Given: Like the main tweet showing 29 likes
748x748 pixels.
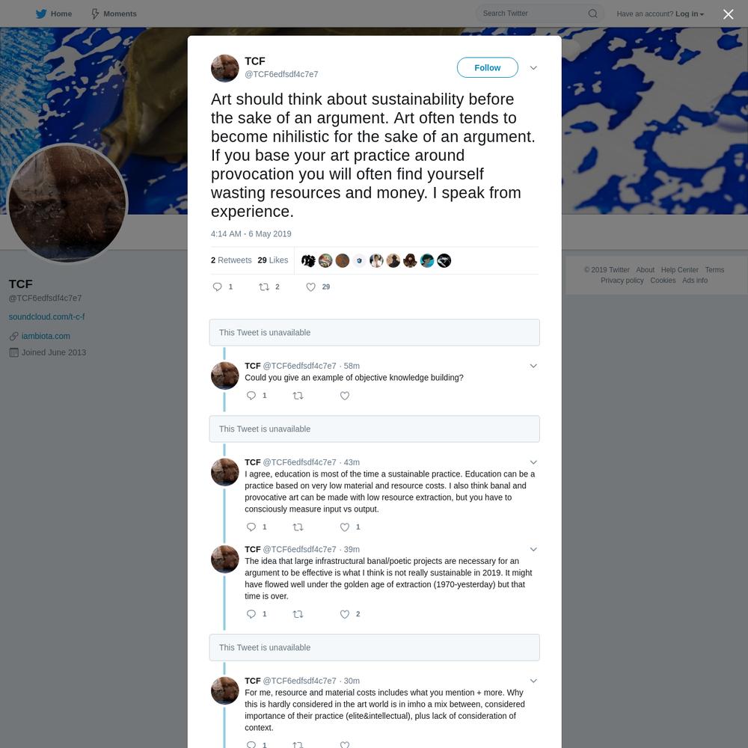Looking at the screenshot, I should click(x=310, y=286).
